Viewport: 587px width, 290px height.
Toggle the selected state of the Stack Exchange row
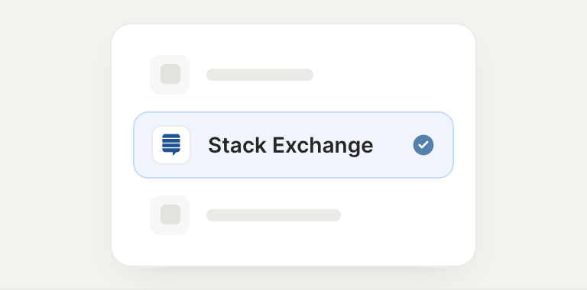point(293,145)
